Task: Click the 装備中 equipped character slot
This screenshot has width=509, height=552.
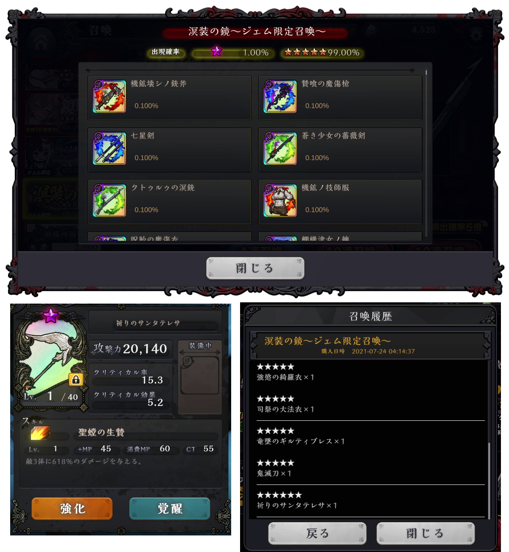Action: pos(200,376)
